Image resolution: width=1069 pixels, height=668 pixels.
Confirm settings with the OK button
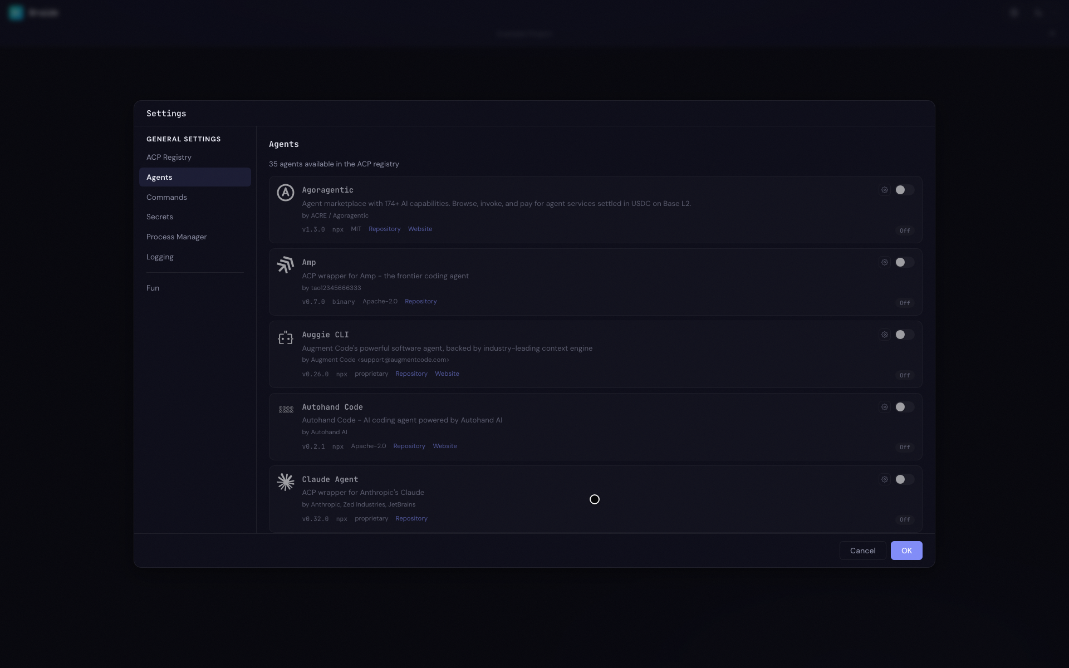(906, 551)
